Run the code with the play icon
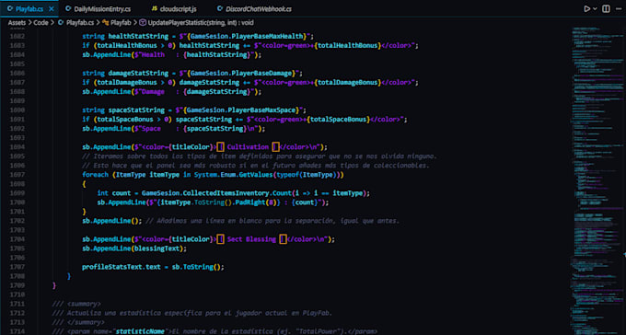 [x=586, y=9]
